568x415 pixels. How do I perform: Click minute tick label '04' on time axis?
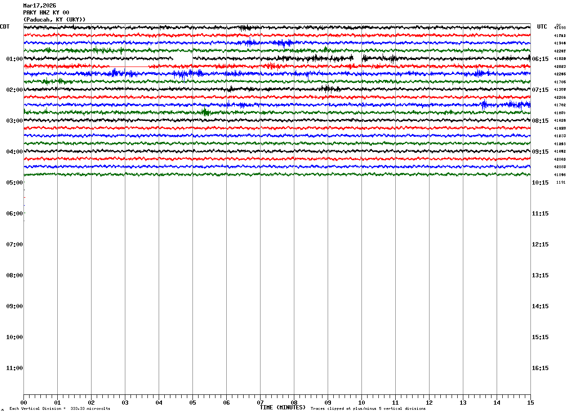(x=159, y=402)
